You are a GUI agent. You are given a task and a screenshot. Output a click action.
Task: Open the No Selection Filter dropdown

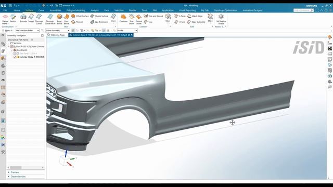(28, 31)
